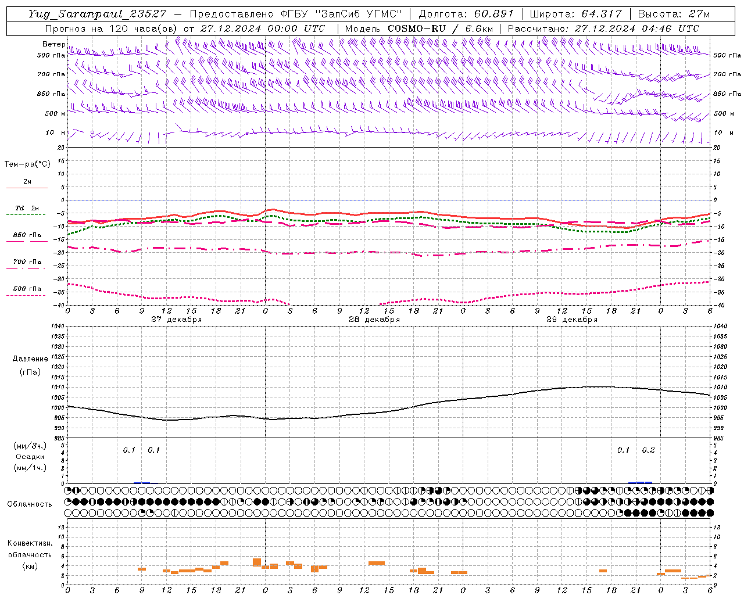Click 1040 on the left pressure axis
This screenshot has width=744, height=595.
click(x=57, y=327)
